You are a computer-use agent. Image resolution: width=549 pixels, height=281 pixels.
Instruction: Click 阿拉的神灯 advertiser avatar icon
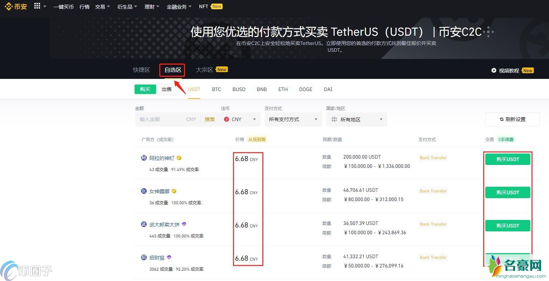(x=144, y=158)
